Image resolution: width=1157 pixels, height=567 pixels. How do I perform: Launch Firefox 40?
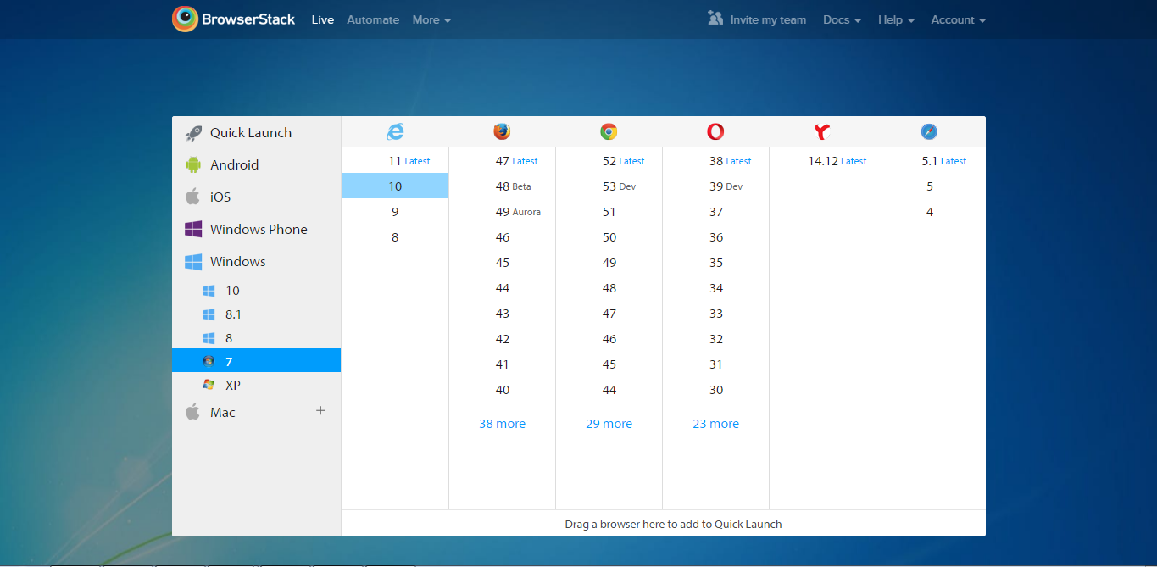(x=502, y=390)
